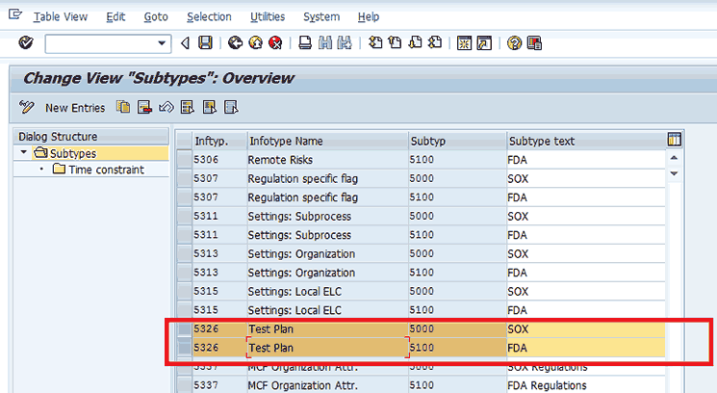Collapse the Subtypes tree node
This screenshot has height=393, width=717.
(x=23, y=153)
